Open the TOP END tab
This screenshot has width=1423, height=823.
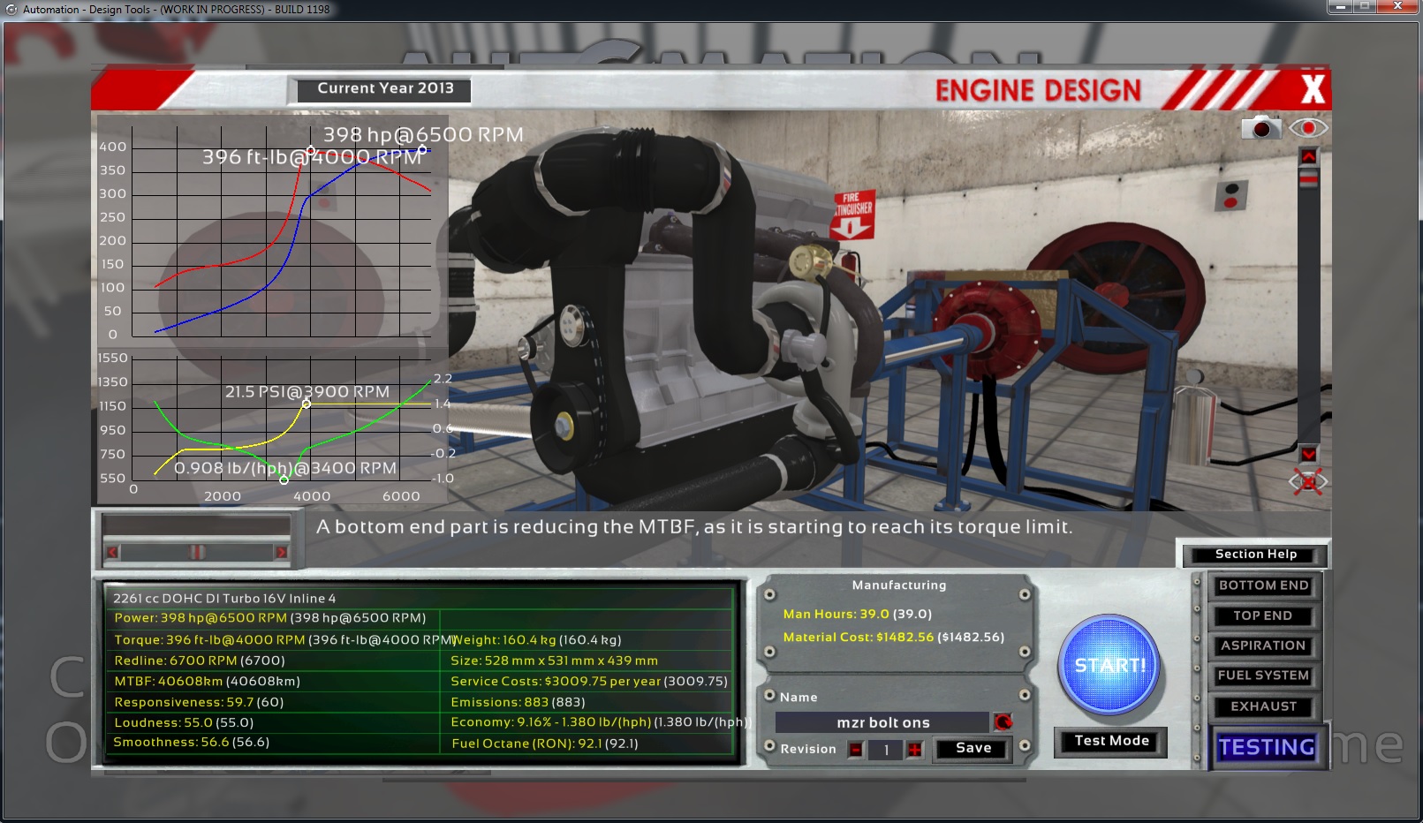pyautogui.click(x=1263, y=615)
